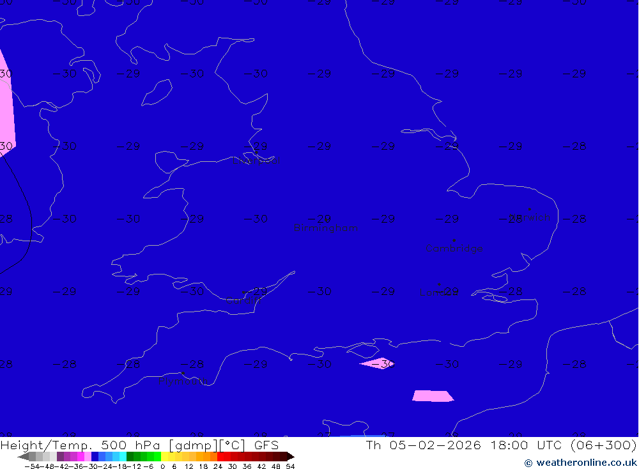Pick the light pink legend swatch
The height and width of the screenshot is (469, 639).
tap(88, 456)
